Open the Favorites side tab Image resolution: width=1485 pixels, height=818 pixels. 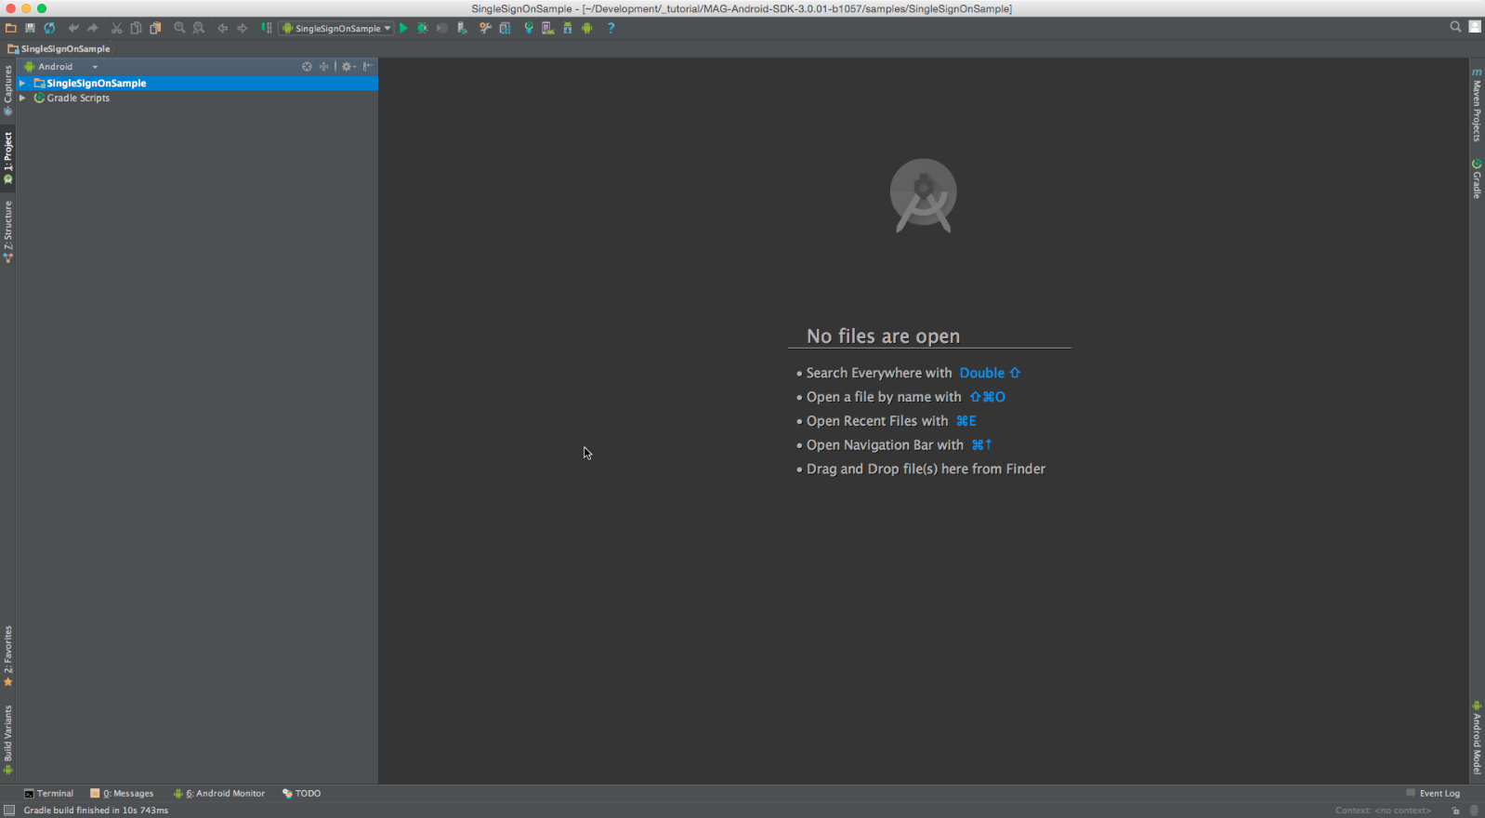[7, 656]
